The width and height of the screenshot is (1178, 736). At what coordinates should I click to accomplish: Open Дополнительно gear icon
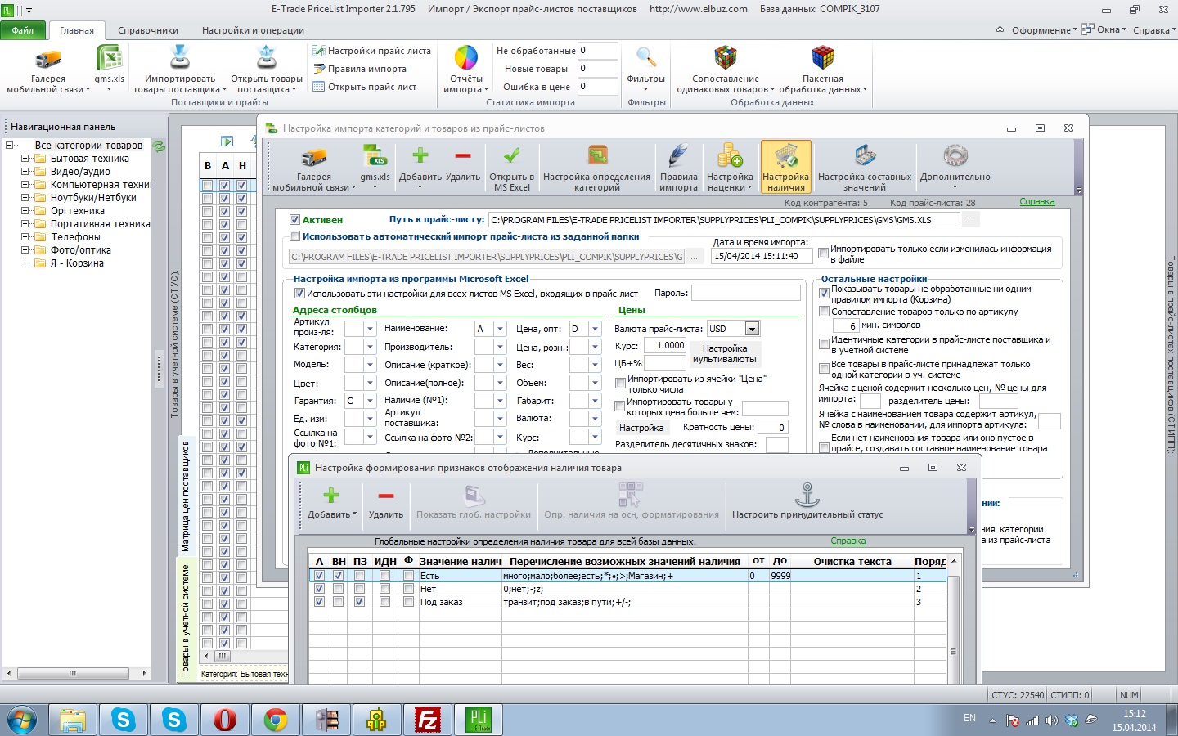point(955,165)
